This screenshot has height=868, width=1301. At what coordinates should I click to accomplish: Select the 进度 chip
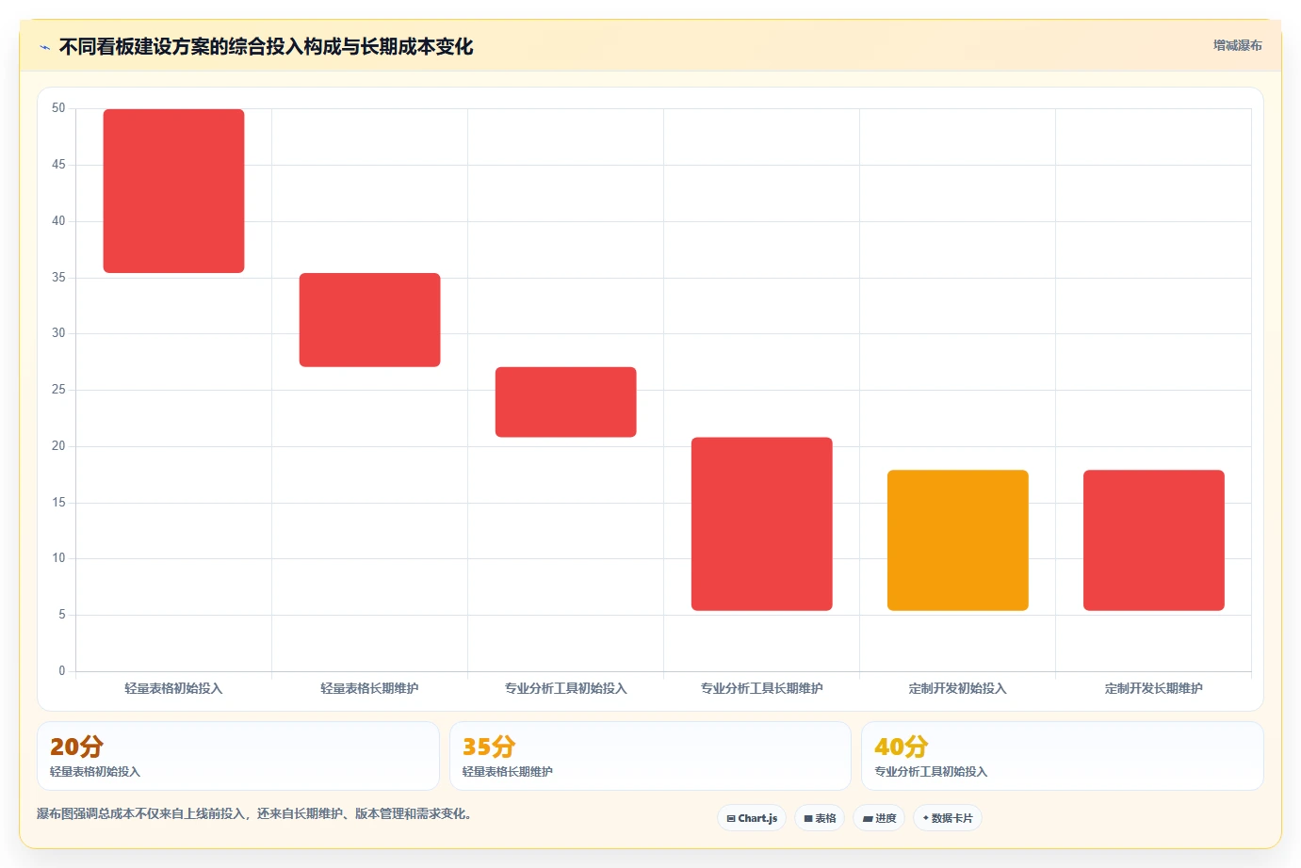click(x=879, y=818)
